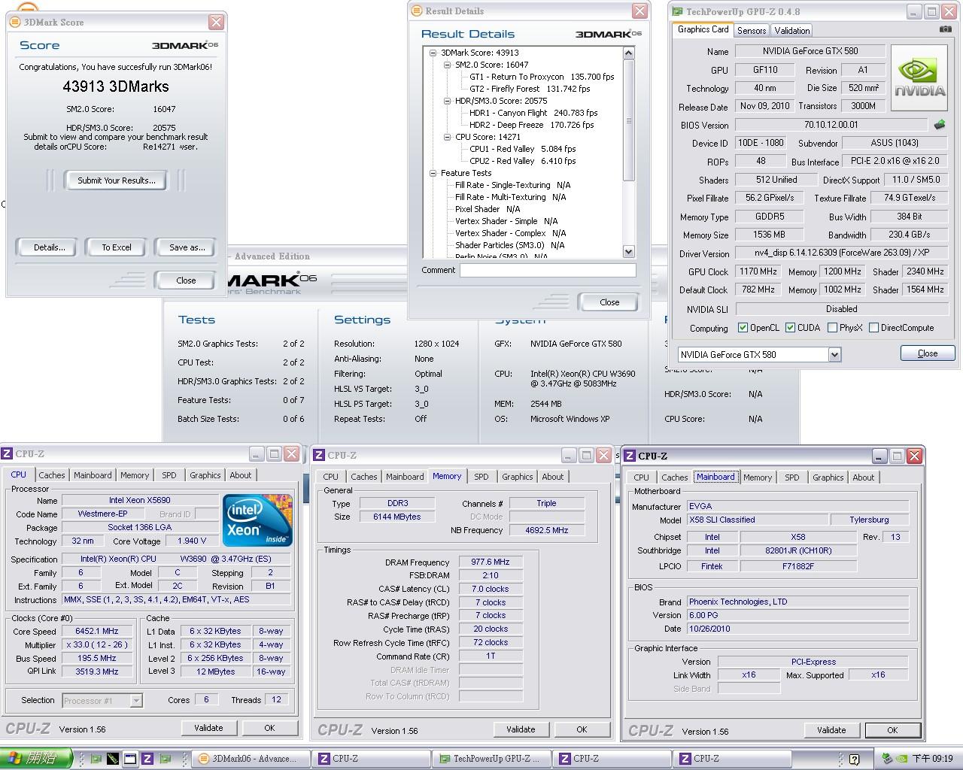Select the CPU2 - Red Valley row

[x=523, y=161]
